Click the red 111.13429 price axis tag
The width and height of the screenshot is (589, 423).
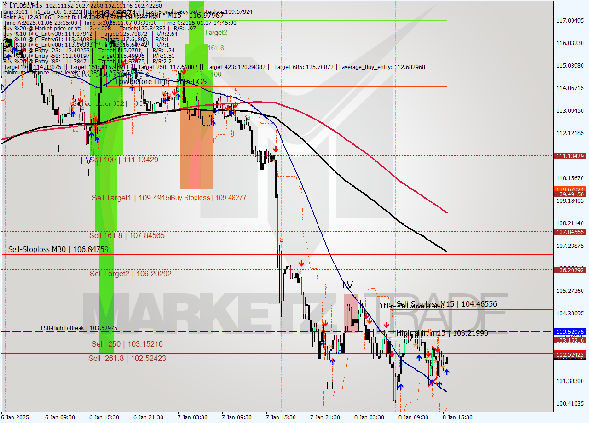[x=571, y=156]
